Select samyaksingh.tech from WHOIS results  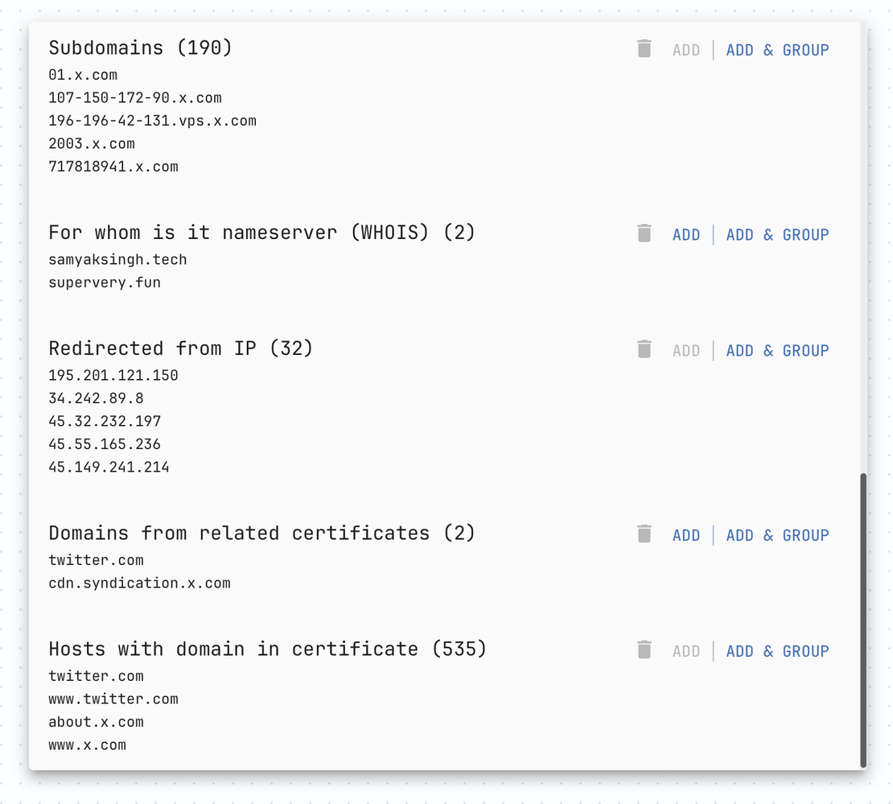click(117, 259)
